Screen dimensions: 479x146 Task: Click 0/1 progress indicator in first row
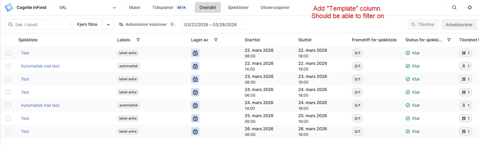coord(357,53)
